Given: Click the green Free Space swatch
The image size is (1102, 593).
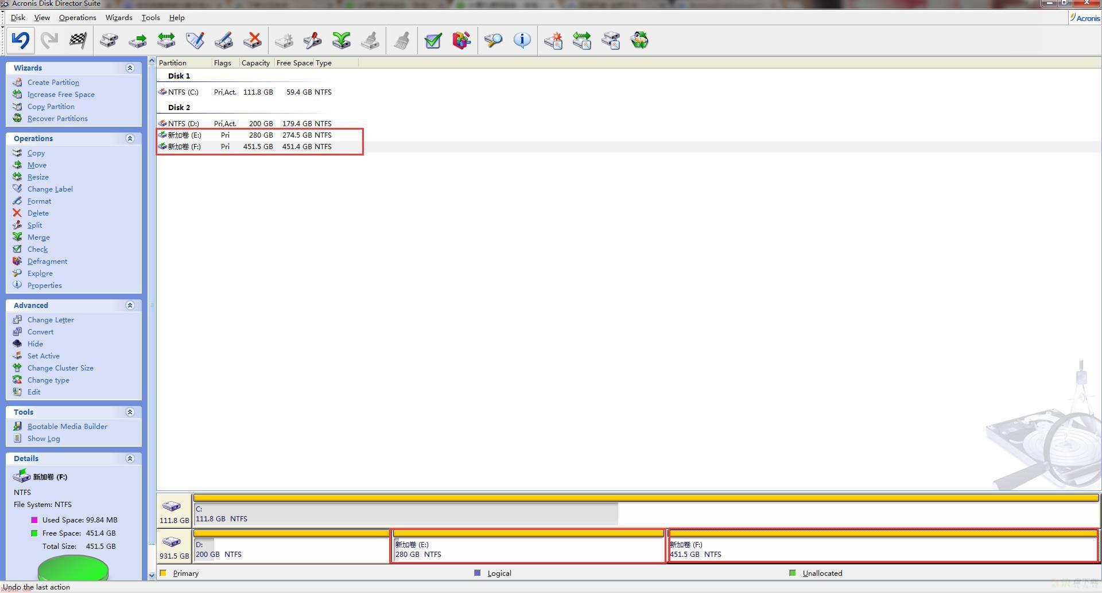Looking at the screenshot, I should pos(34,533).
